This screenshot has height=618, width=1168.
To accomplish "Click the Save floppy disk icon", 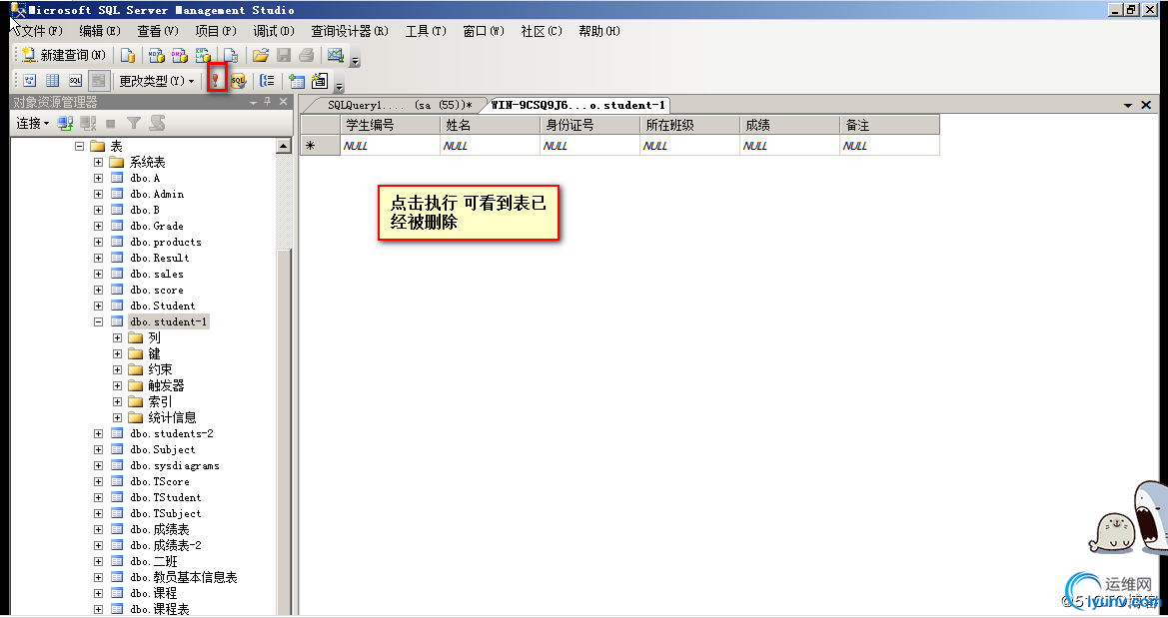I will pyautogui.click(x=283, y=56).
